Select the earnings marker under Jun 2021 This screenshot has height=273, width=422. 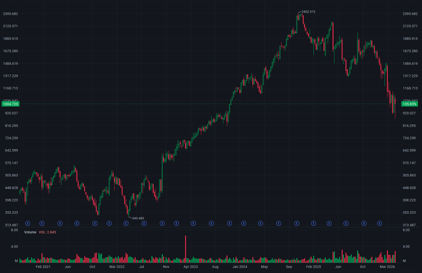pyautogui.click(x=60, y=223)
